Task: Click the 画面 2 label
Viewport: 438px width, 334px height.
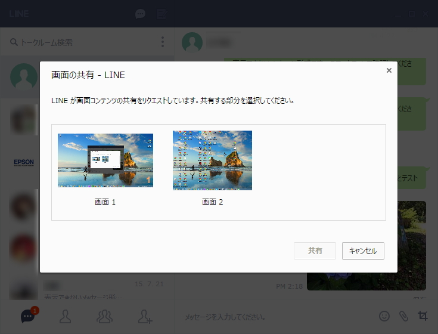Action: [x=212, y=202]
